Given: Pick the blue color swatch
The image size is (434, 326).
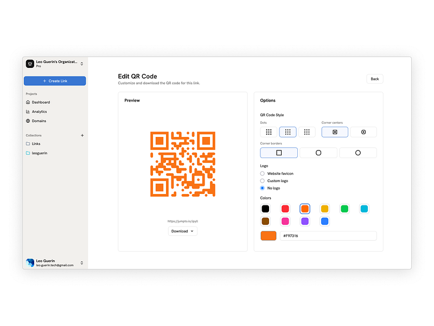Looking at the screenshot, I should (324, 221).
